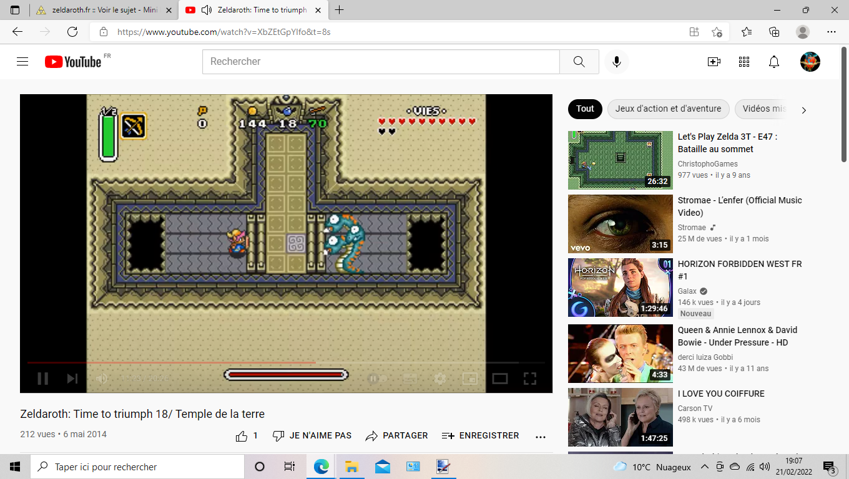Visit derci luiza Gobbi channel
The width and height of the screenshot is (849, 479).
click(705, 357)
